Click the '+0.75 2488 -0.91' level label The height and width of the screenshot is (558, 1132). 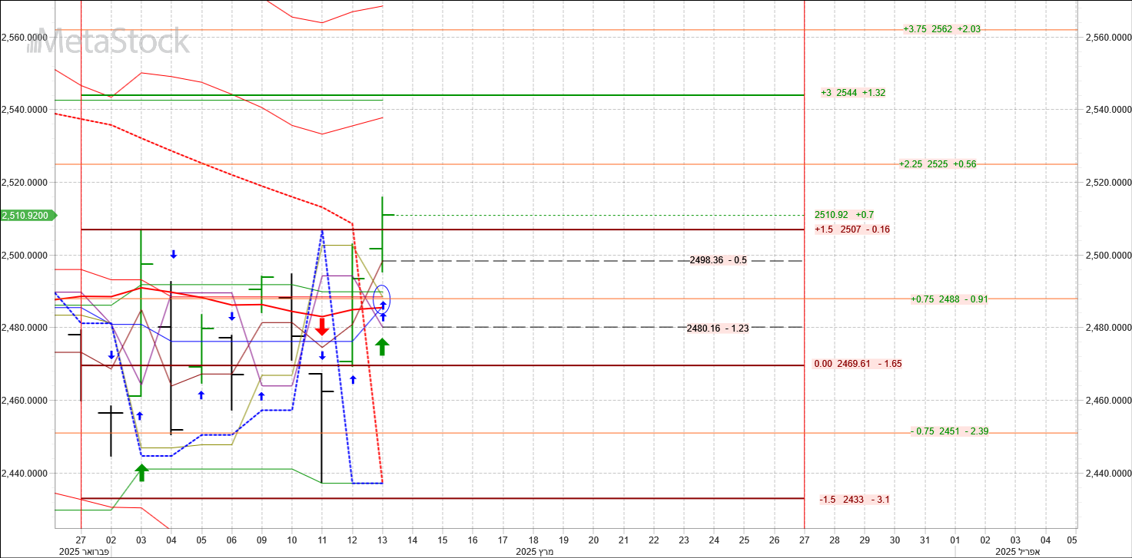949,299
